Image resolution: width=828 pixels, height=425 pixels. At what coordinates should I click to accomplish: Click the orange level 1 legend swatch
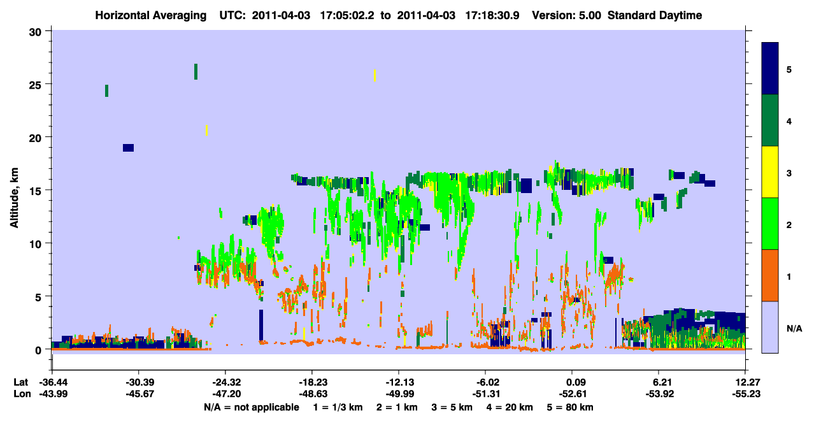[x=770, y=275]
